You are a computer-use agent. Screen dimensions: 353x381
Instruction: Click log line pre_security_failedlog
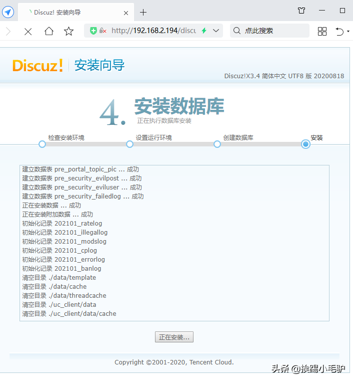tap(83, 197)
